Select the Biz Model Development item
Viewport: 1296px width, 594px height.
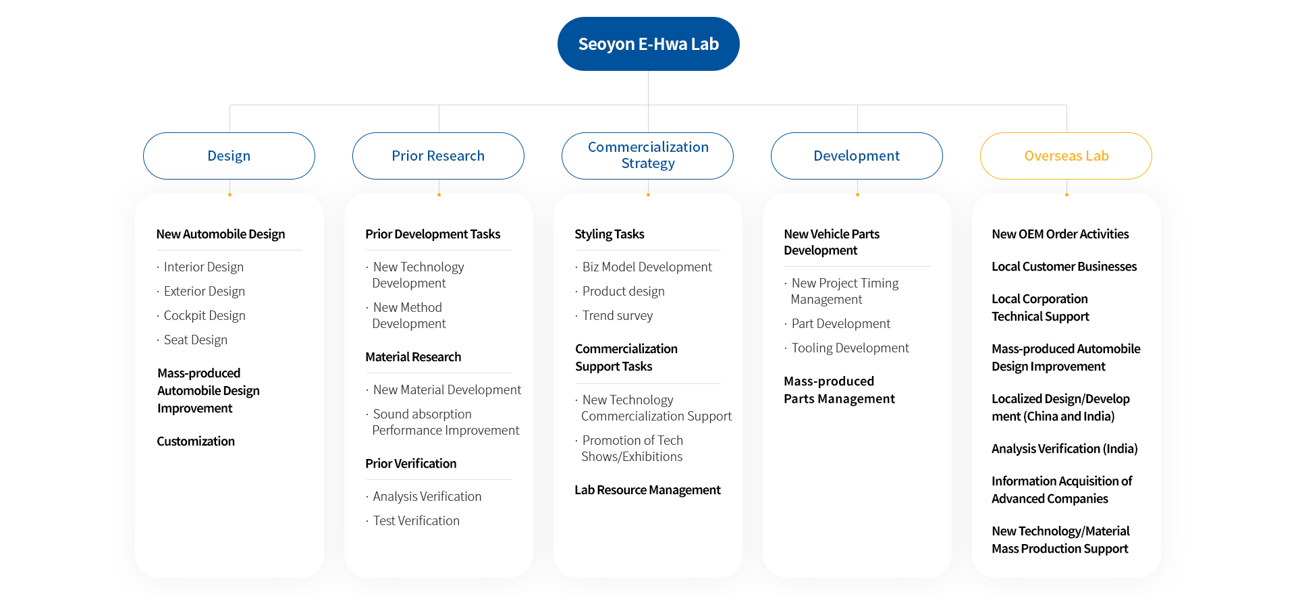click(x=647, y=267)
